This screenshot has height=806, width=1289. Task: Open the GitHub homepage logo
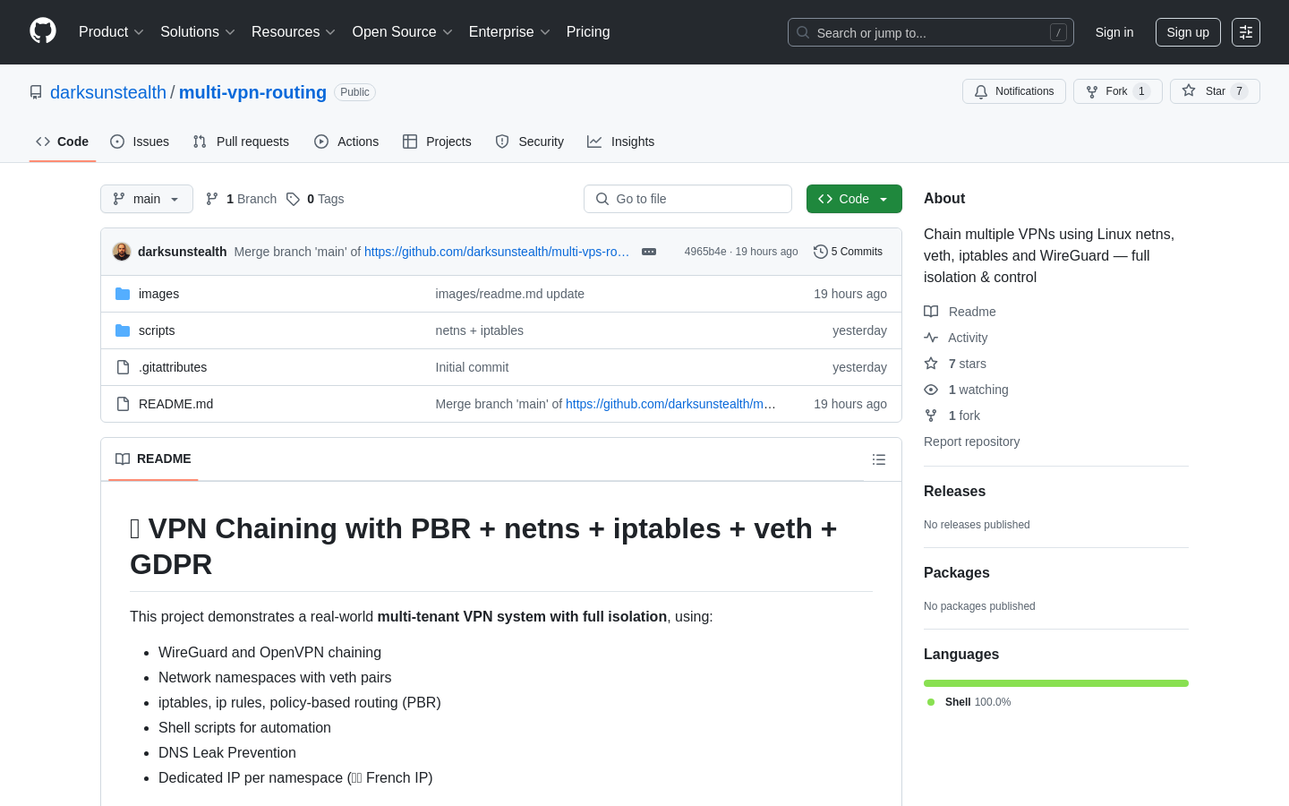point(43,31)
